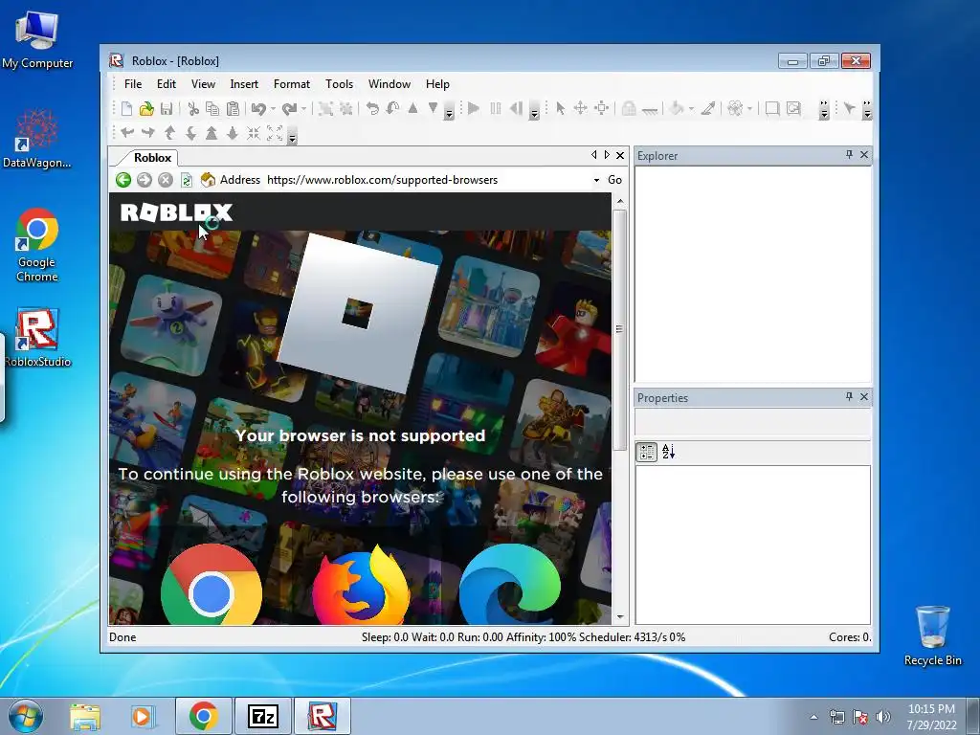Click the Copy icon in toolbar
The height and width of the screenshot is (735, 980).
(x=213, y=109)
